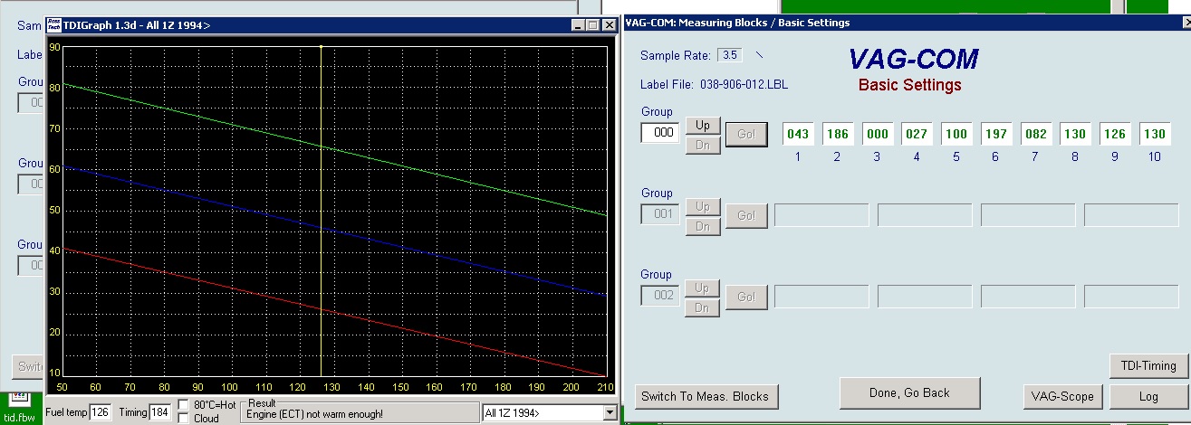This screenshot has height=425, width=1191.
Task: Click the Group 002 number field
Action: pyautogui.click(x=660, y=296)
